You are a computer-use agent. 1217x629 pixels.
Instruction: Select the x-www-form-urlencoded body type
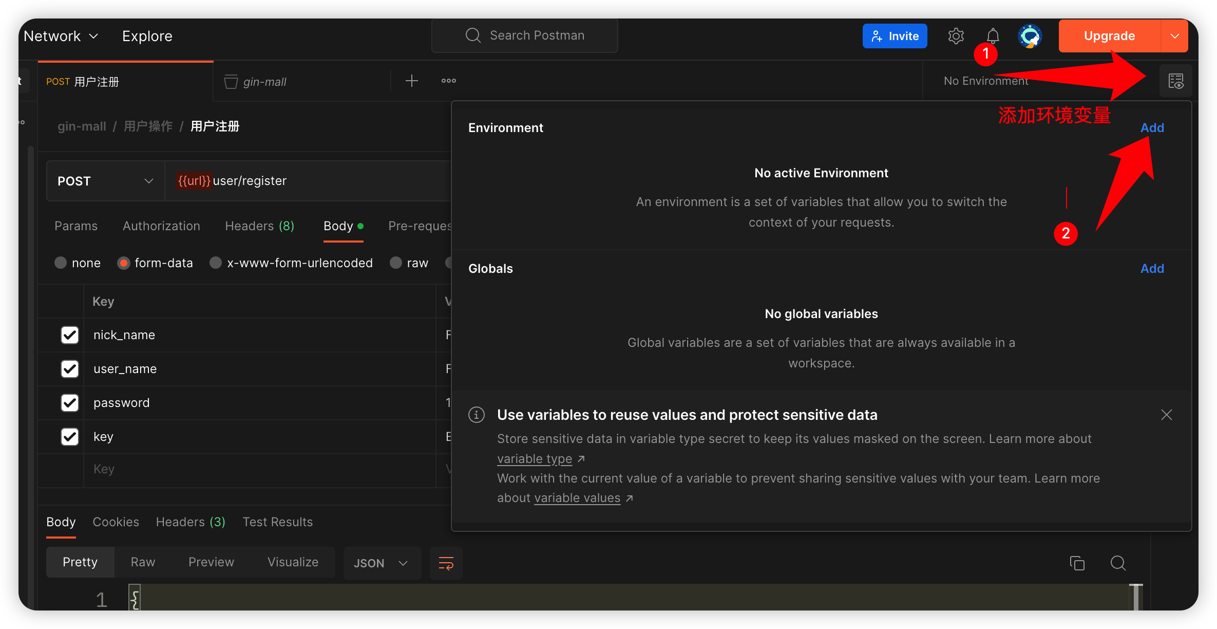216,263
